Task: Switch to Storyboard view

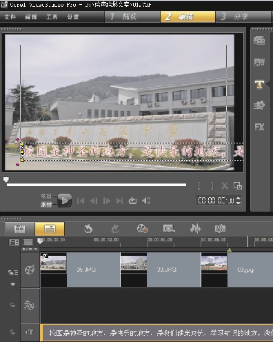Action: tap(20, 229)
